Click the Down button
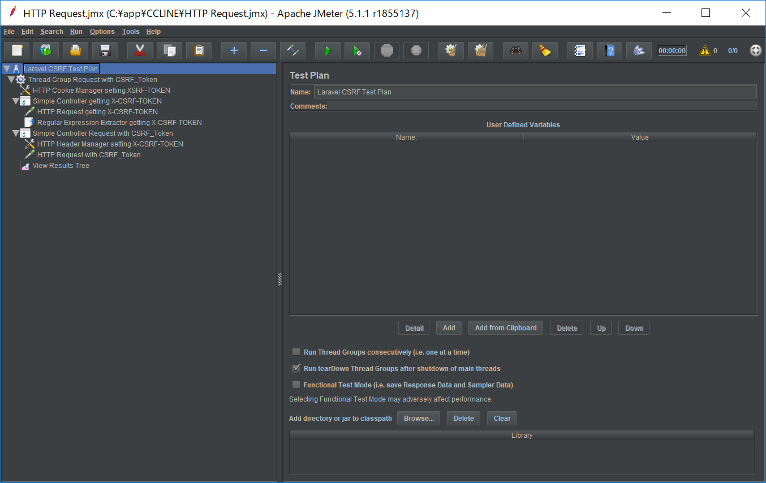Screen dimensions: 766x483 tap(634, 328)
